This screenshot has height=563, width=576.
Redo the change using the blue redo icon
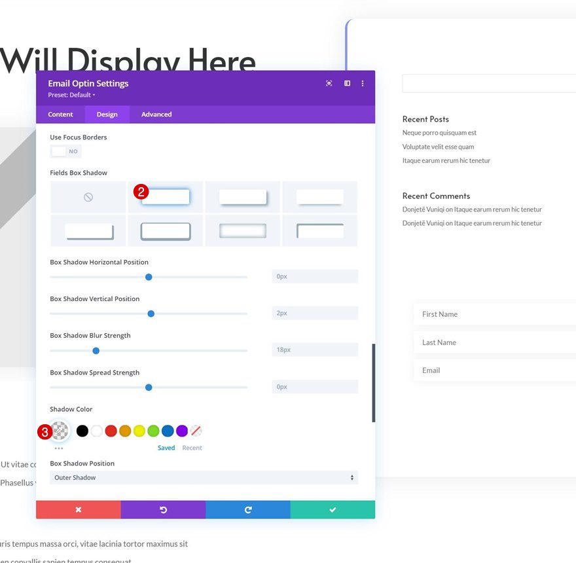coord(247,509)
